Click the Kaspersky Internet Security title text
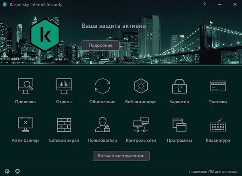The height and width of the screenshot is (176, 242). coord(36,4)
